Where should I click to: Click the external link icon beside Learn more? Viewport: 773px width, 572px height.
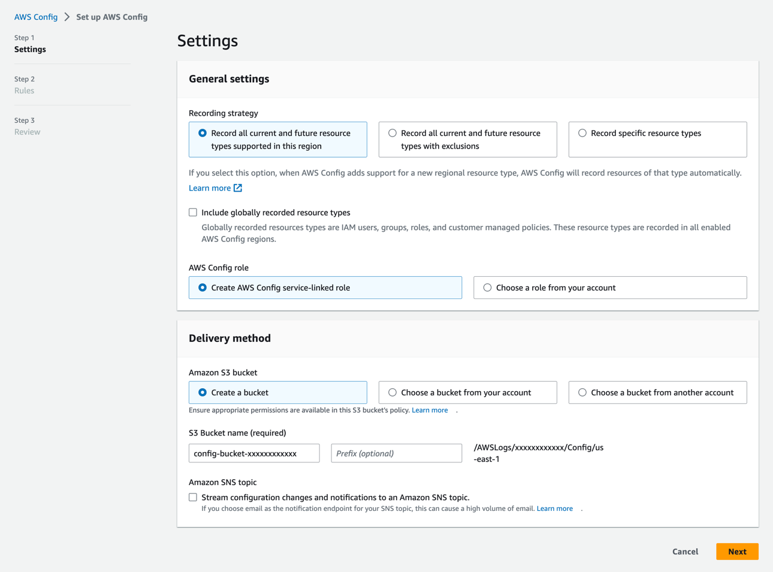237,187
